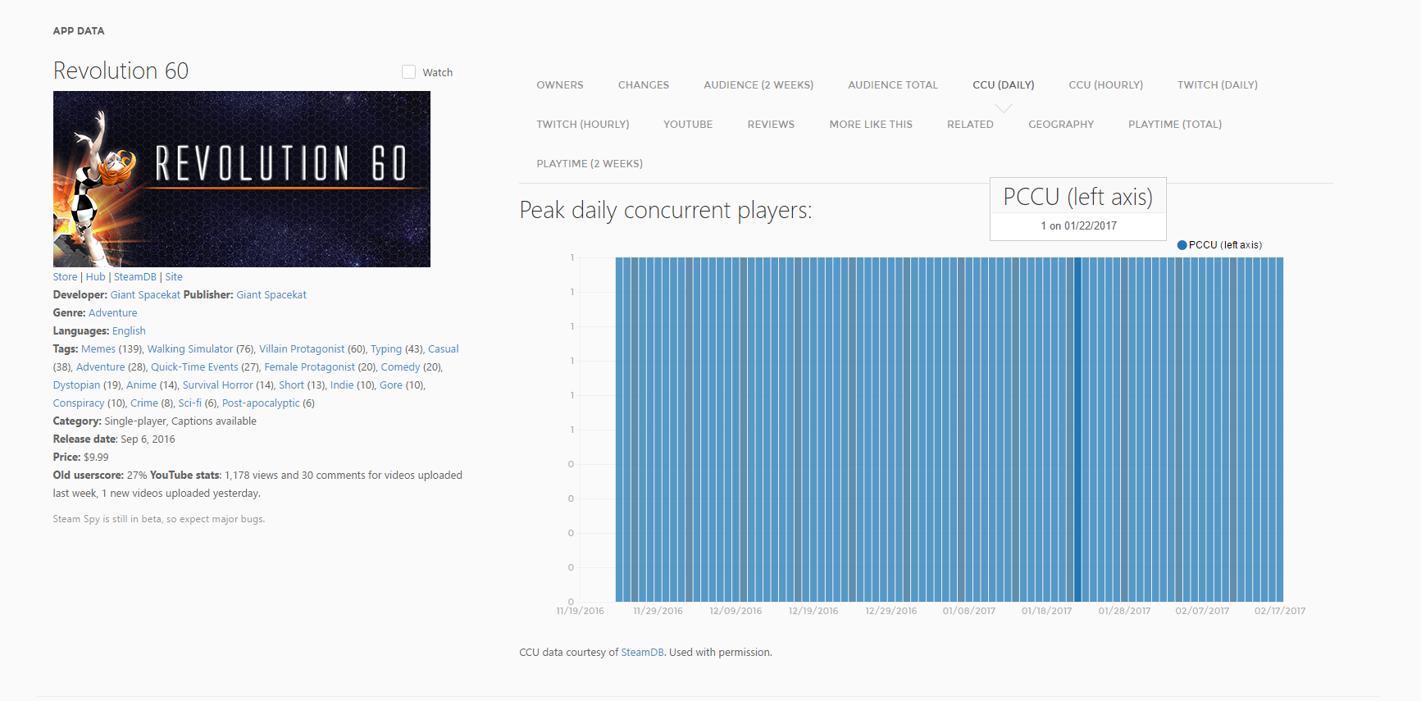The width and height of the screenshot is (1421, 701).
Task: Click the English language link
Action: click(x=129, y=331)
